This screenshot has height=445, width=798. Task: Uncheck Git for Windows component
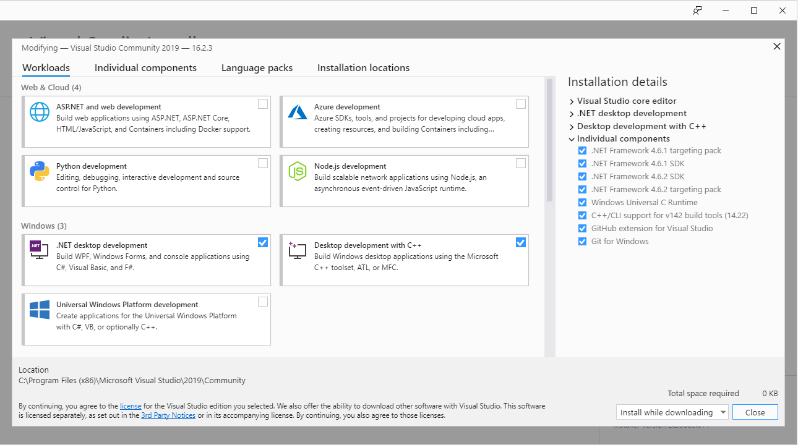click(x=582, y=242)
